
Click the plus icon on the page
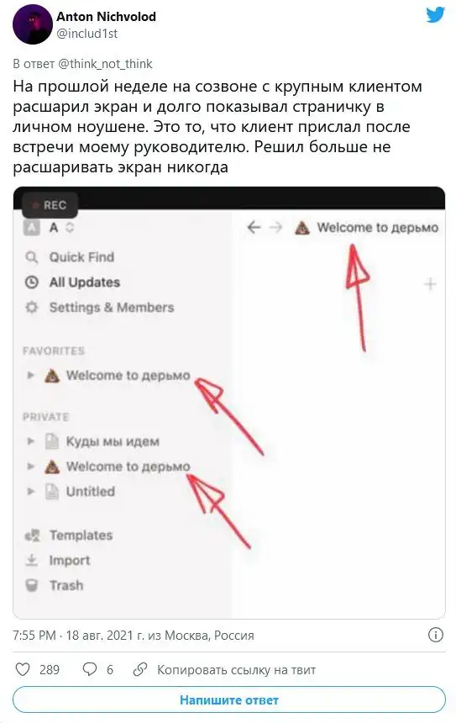430,284
